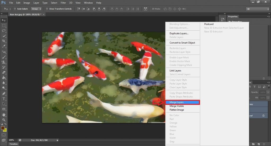The image size is (271, 146).
Task: Activate the Hand tool
Action: tap(4, 115)
